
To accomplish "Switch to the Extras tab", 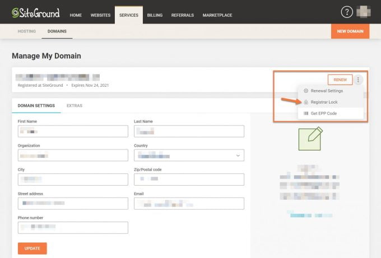I will click(x=75, y=105).
